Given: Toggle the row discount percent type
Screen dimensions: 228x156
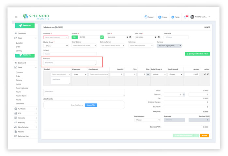Looking at the screenshot, I should [148, 74].
